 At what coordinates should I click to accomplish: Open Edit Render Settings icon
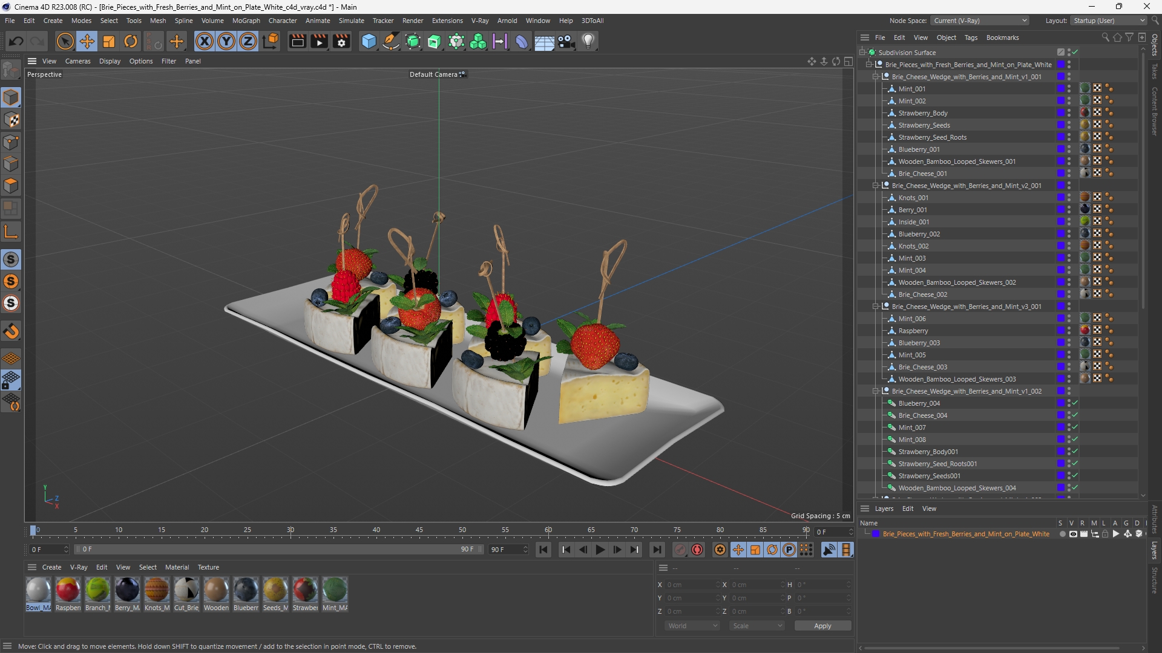click(x=341, y=41)
